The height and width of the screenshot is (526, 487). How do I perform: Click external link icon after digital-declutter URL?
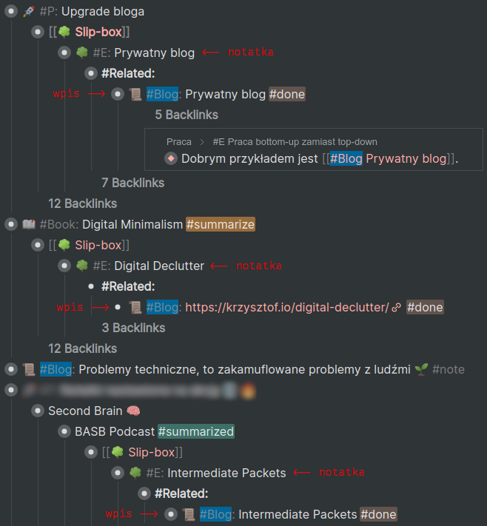coord(396,307)
